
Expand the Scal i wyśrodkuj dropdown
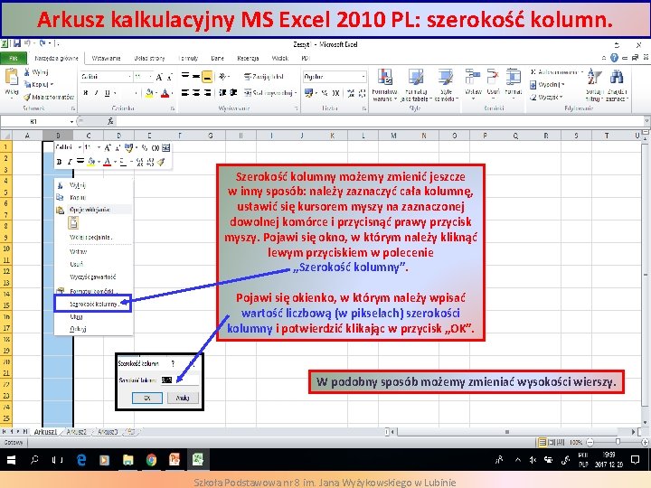click(296, 93)
